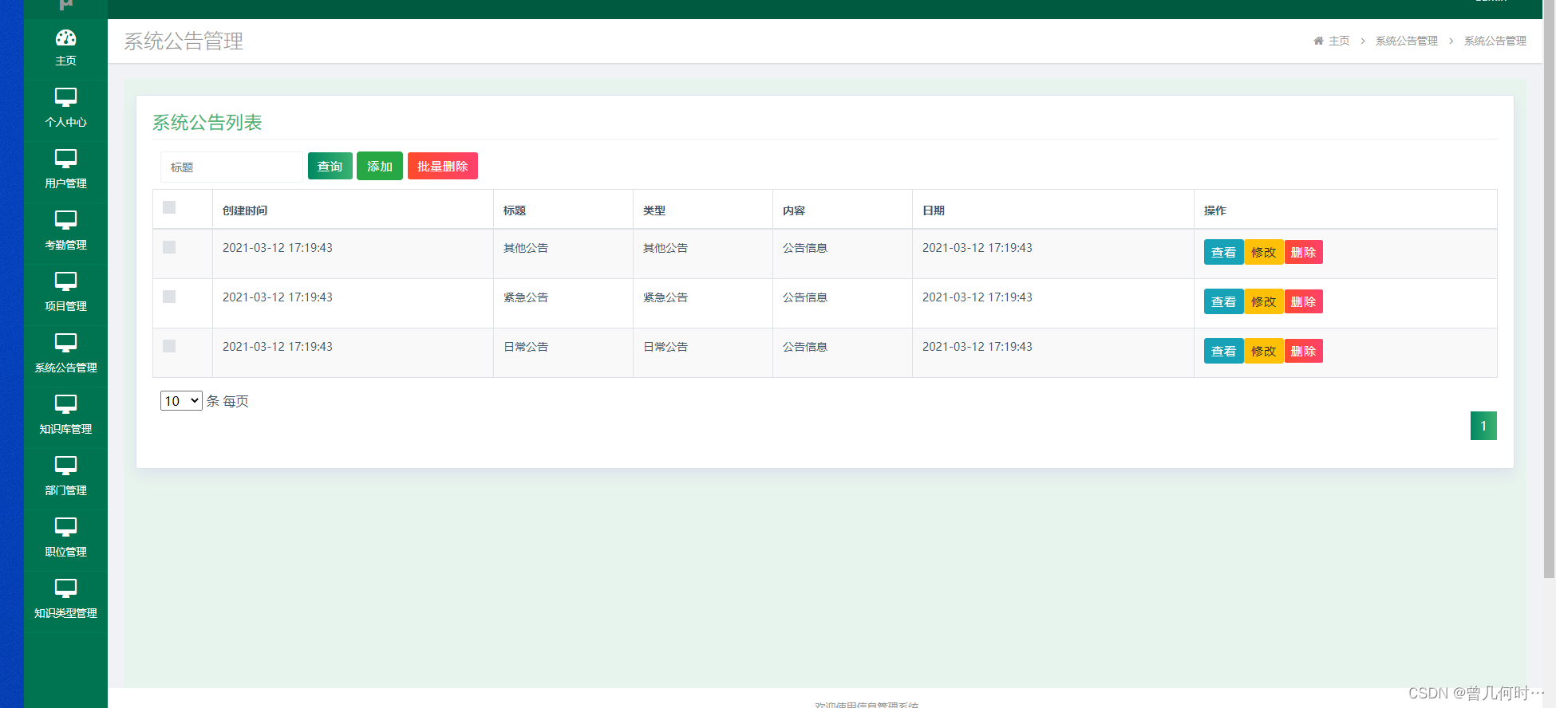Image resolution: width=1556 pixels, height=708 pixels.
Task: Click 标题 column header
Action: [x=515, y=210]
